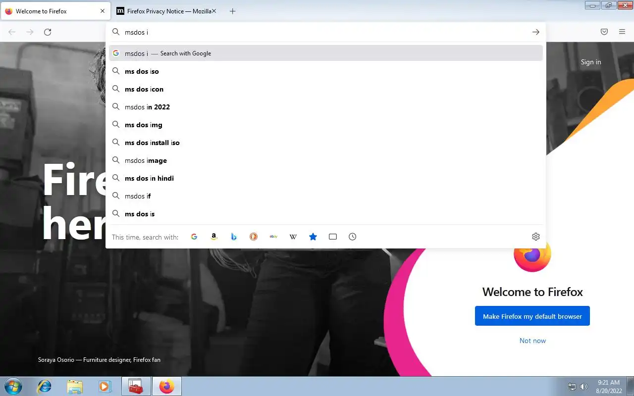
Task: Open Windows Explorer folder from taskbar
Action: pyautogui.click(x=75, y=386)
